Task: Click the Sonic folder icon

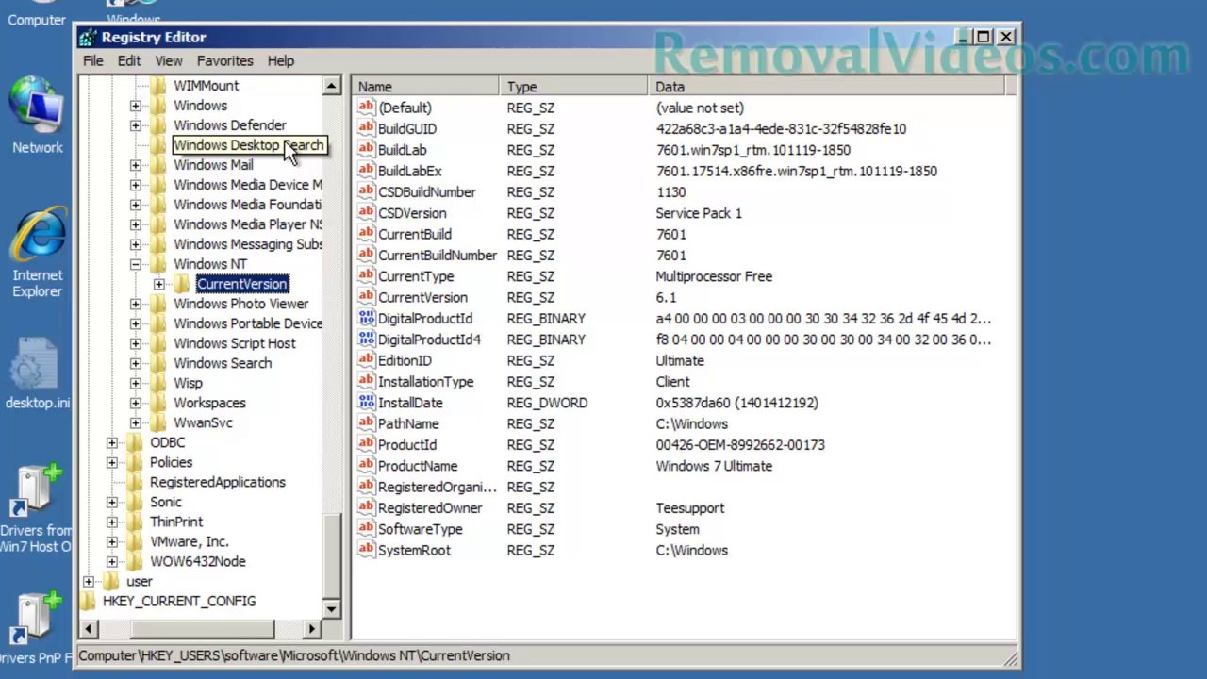Action: 135,502
